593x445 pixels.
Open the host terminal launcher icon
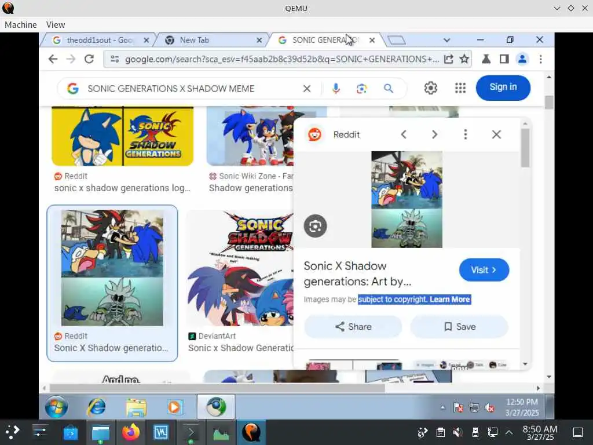coord(191,432)
